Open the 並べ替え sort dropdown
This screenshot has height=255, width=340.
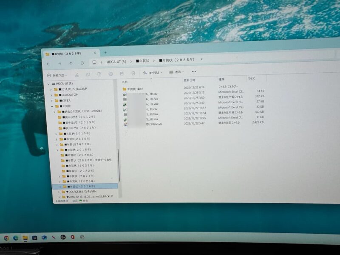tap(152, 73)
